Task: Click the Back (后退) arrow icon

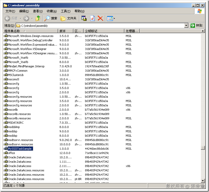Action: point(7,18)
